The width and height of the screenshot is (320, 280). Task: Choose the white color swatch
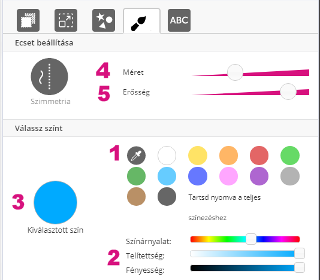pos(167,156)
